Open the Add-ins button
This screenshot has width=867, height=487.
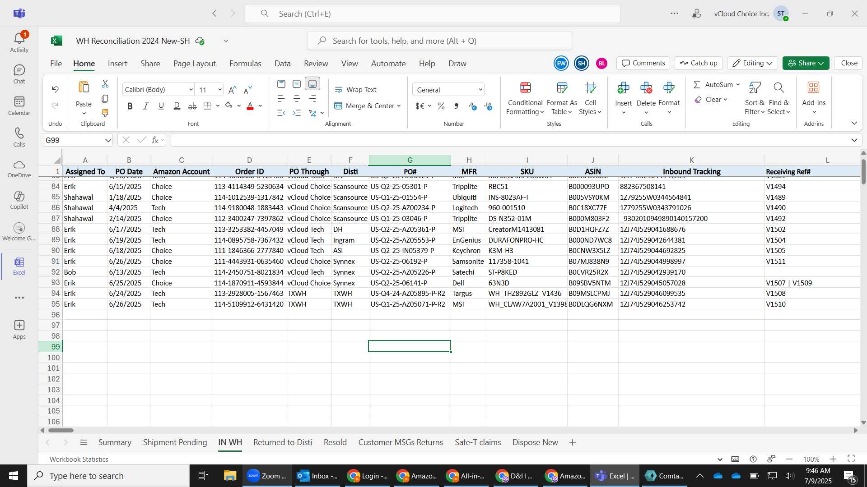click(x=814, y=98)
